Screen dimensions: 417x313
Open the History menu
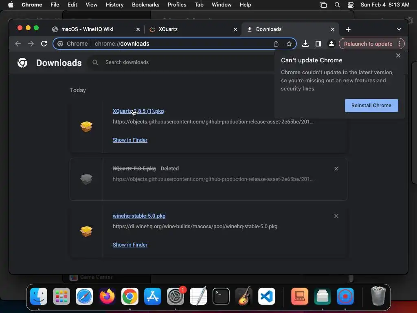point(114,5)
